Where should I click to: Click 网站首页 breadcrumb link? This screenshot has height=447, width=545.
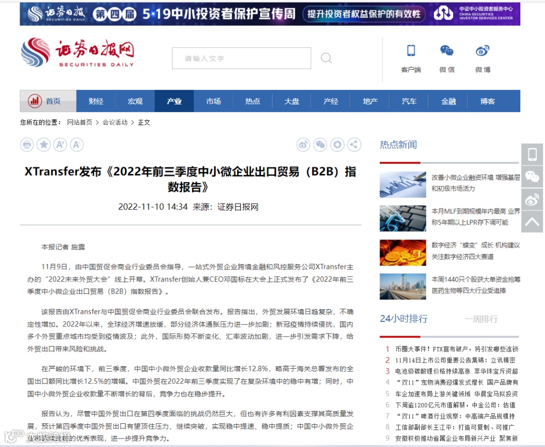click(80, 123)
